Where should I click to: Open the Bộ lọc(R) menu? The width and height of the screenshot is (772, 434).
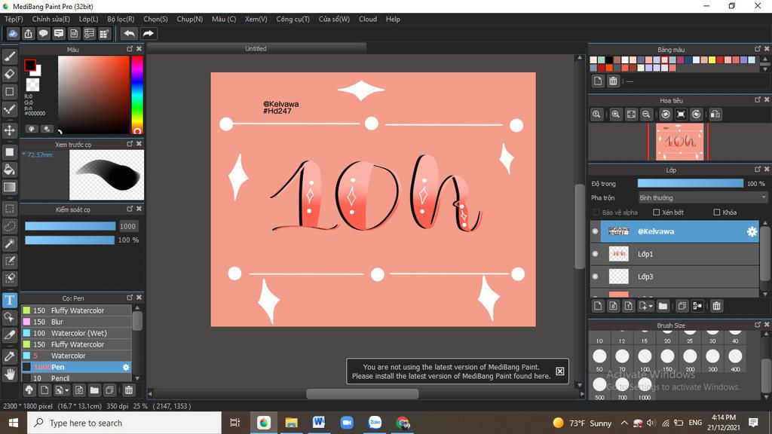tap(121, 19)
